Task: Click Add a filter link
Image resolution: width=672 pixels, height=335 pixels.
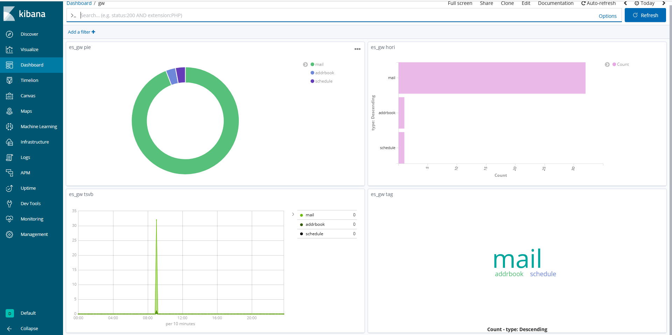Action: (82, 32)
